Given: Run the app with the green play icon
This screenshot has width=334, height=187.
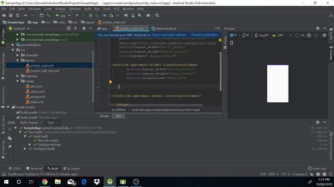Looking at the screenshot, I should (77, 16).
